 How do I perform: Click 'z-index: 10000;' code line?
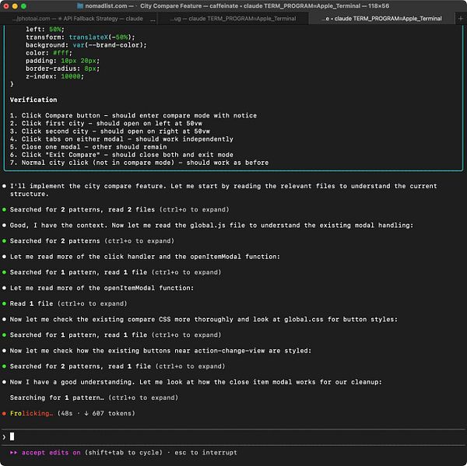(x=54, y=76)
